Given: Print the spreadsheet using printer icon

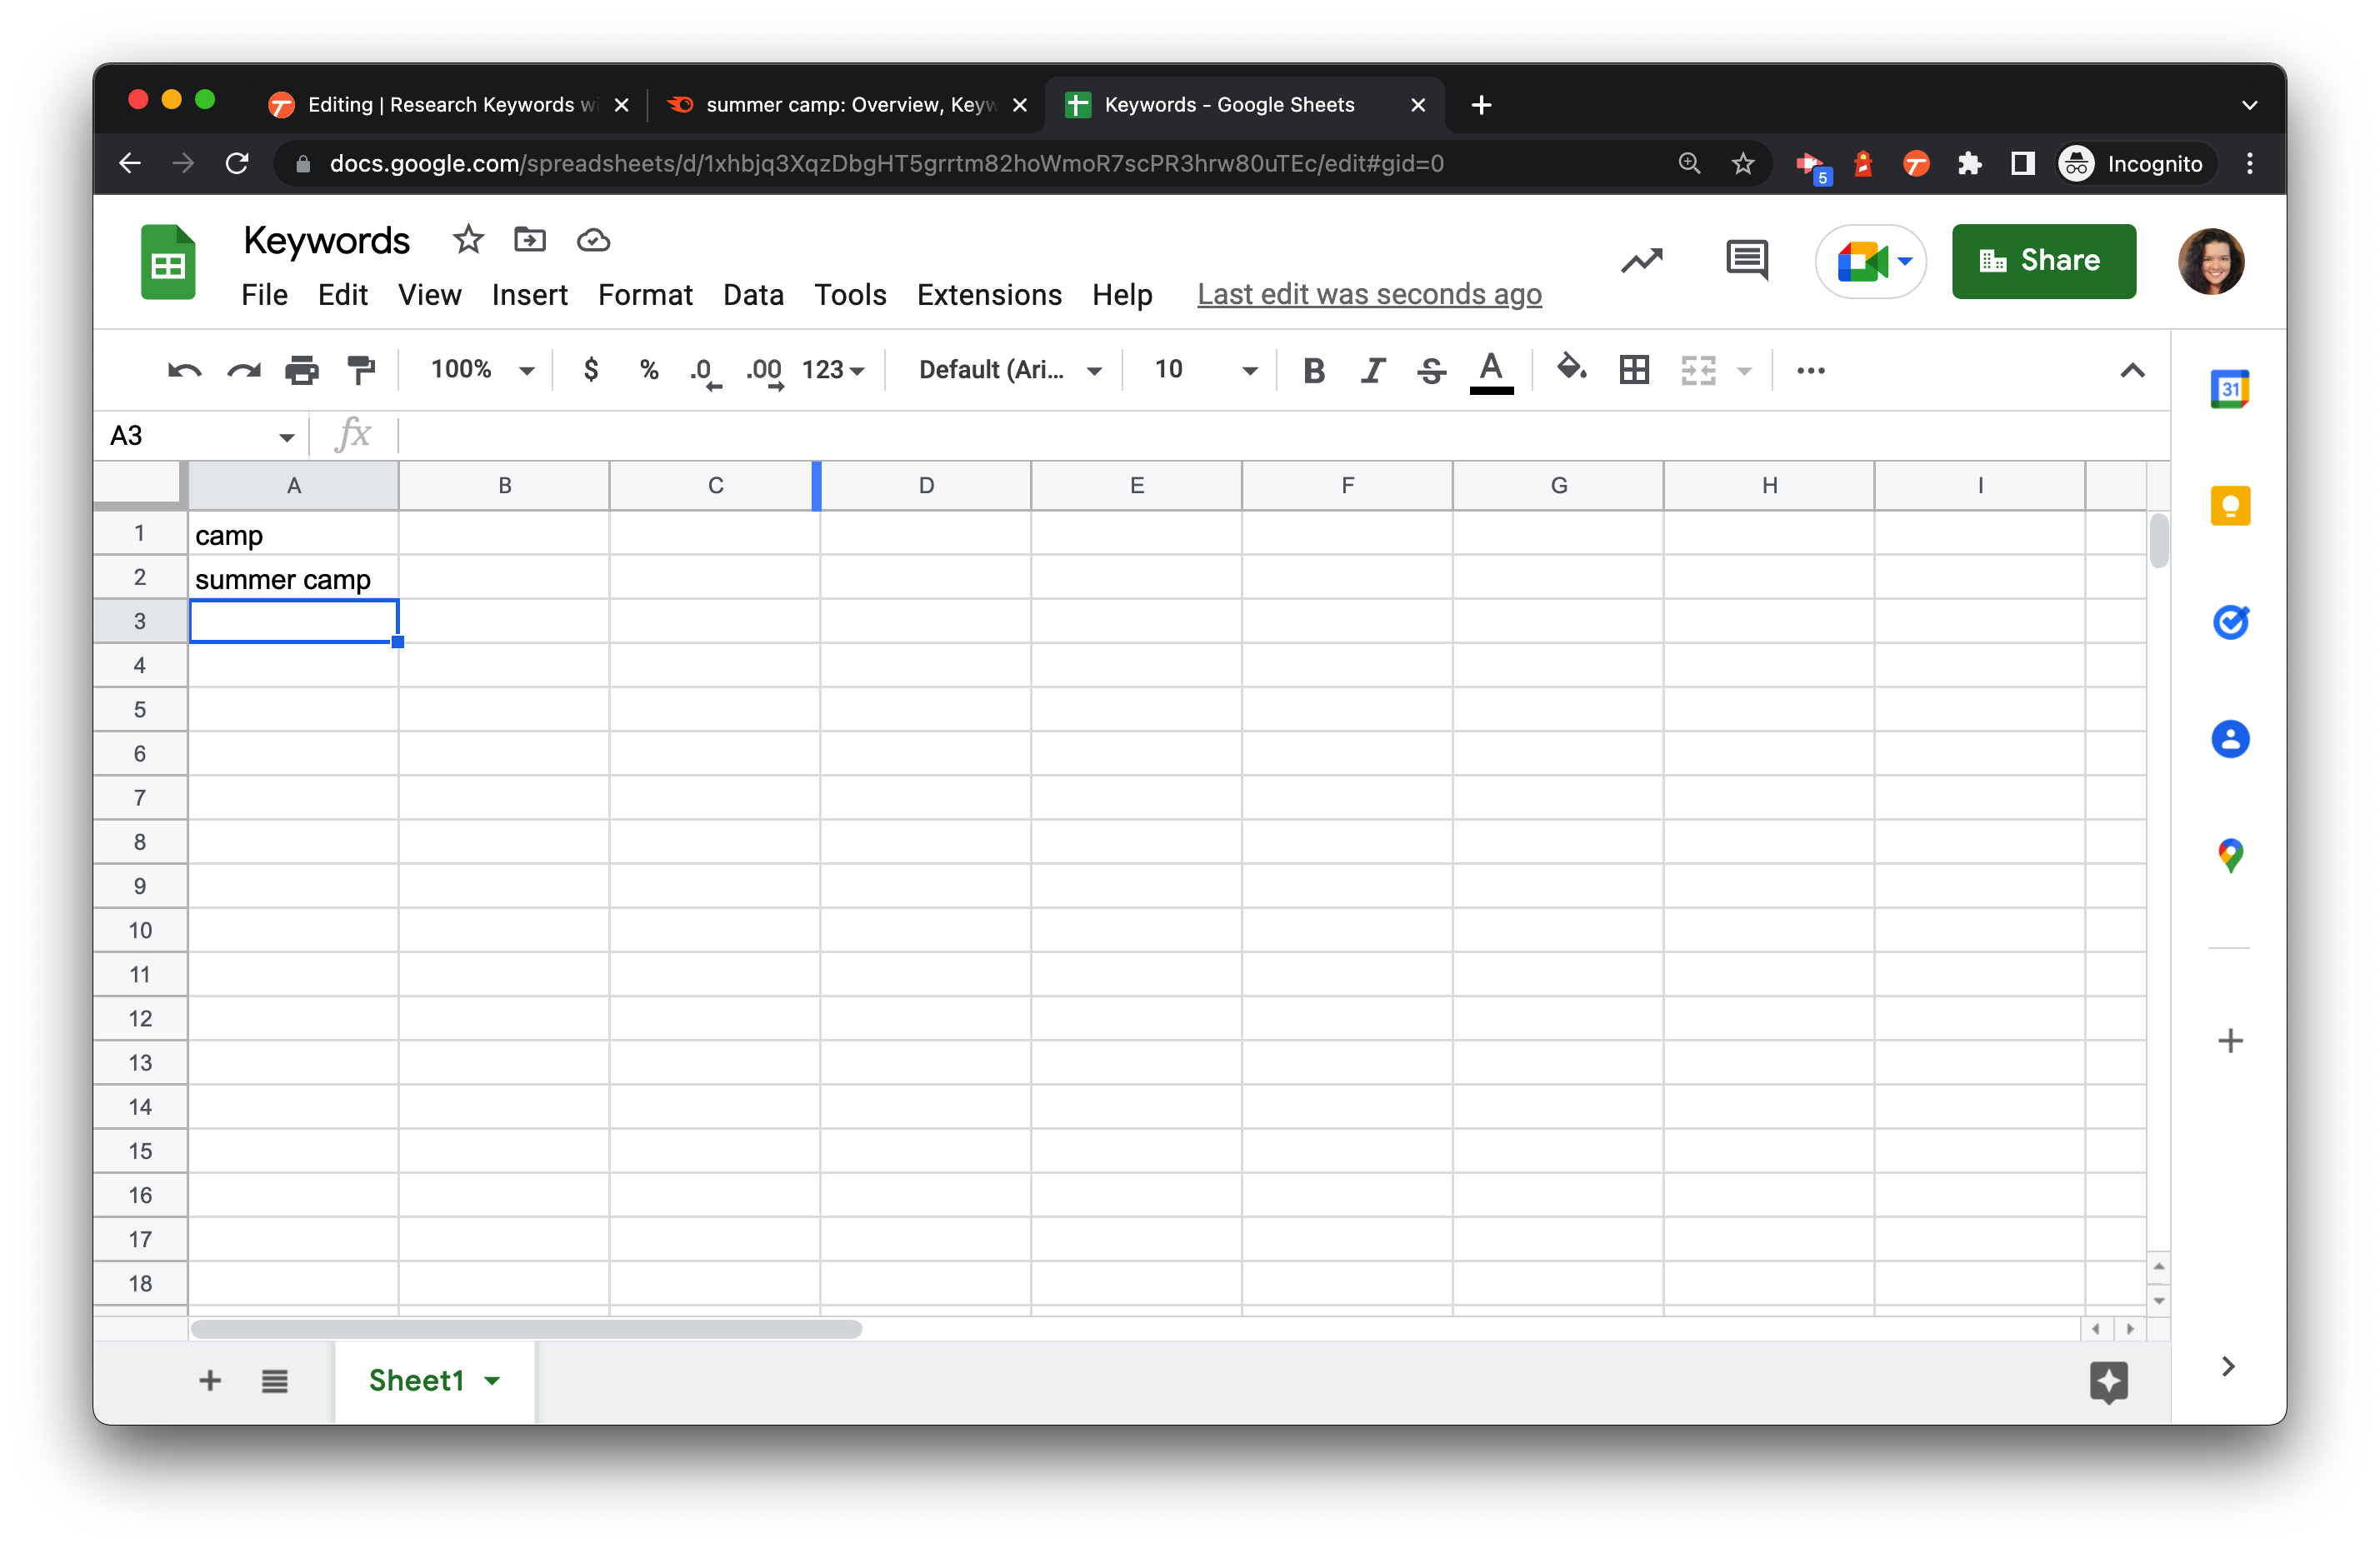Looking at the screenshot, I should pos(302,371).
